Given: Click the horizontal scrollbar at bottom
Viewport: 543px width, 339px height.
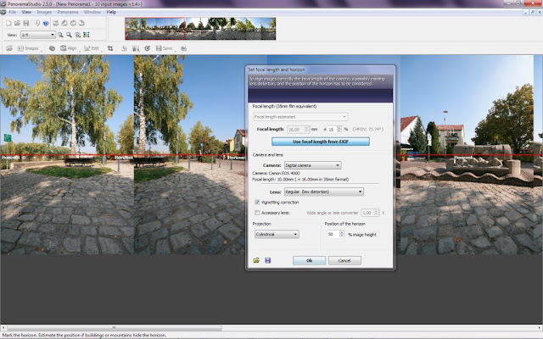Looking at the screenshot, I should pos(115,328).
